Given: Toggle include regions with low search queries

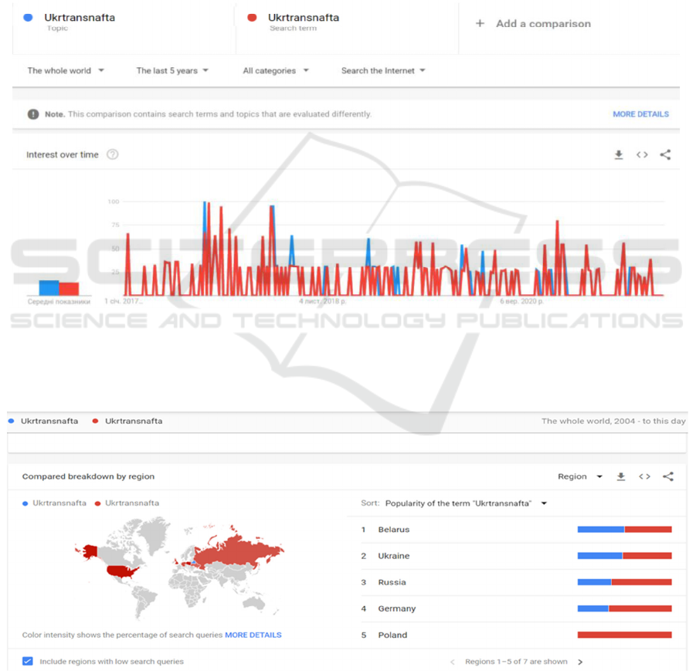Looking at the screenshot, I should [x=28, y=661].
